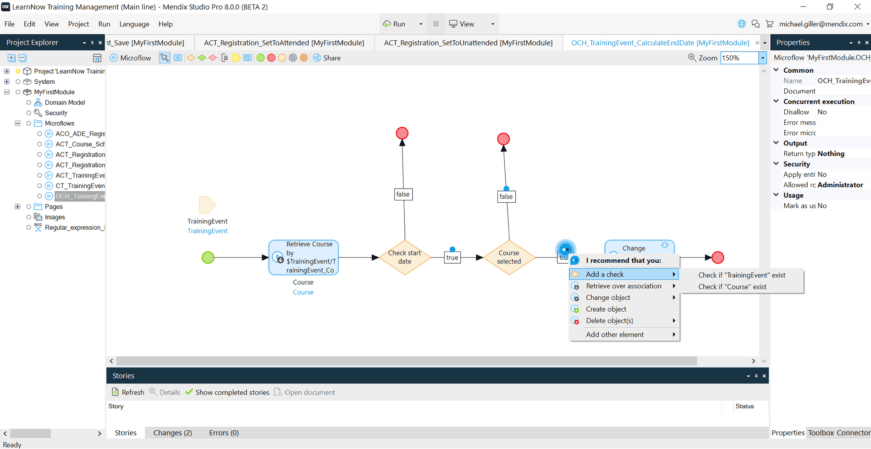871x449 pixels.
Task: Open the Project menu
Action: [78, 24]
